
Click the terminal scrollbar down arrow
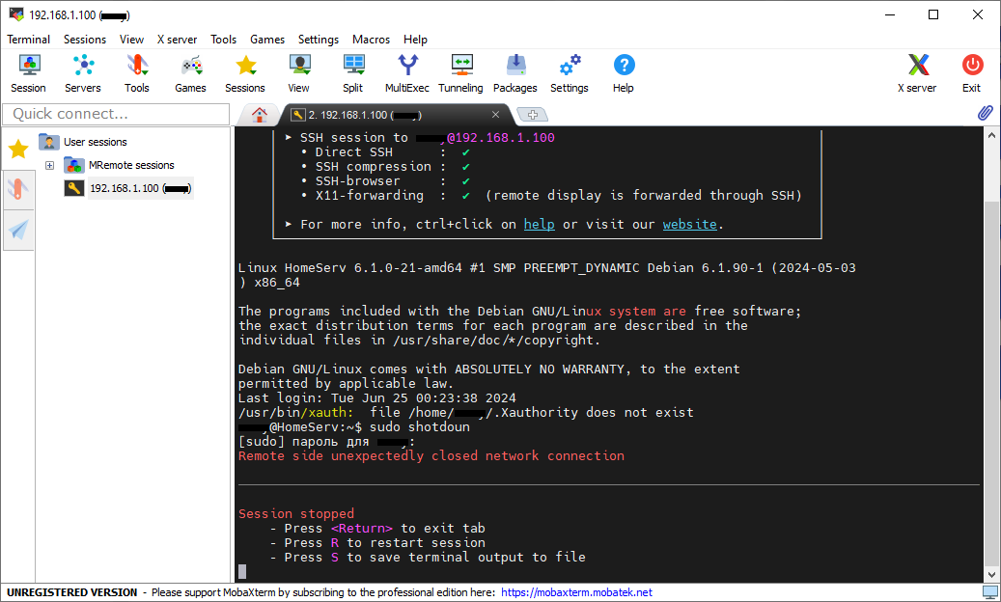coord(991,575)
